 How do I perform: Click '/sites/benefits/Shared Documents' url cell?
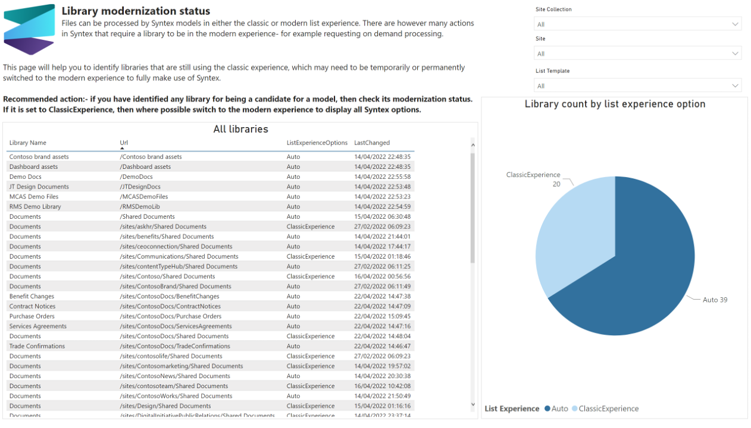click(167, 237)
